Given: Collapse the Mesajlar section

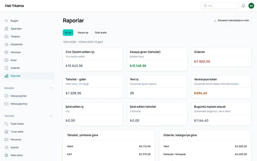Looking at the screenshot, I should point(51,88).
